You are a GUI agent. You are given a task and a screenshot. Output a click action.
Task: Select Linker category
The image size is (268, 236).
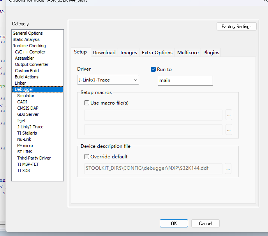click(x=20, y=83)
